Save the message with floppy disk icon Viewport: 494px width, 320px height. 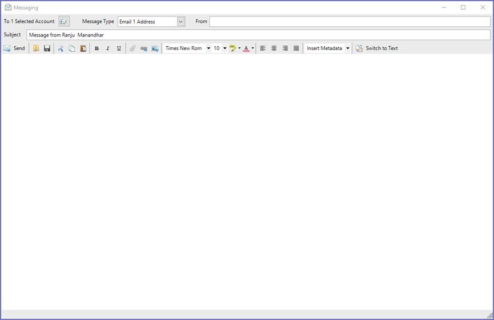click(x=47, y=48)
